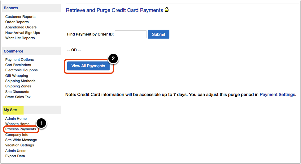301x164 pixels.
Task: Submit the order ID search
Action: [x=158, y=34]
